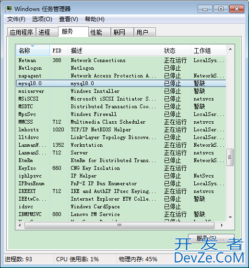Select the IPBusEnum service row
Screen dimensions: 249x268
tap(121, 183)
